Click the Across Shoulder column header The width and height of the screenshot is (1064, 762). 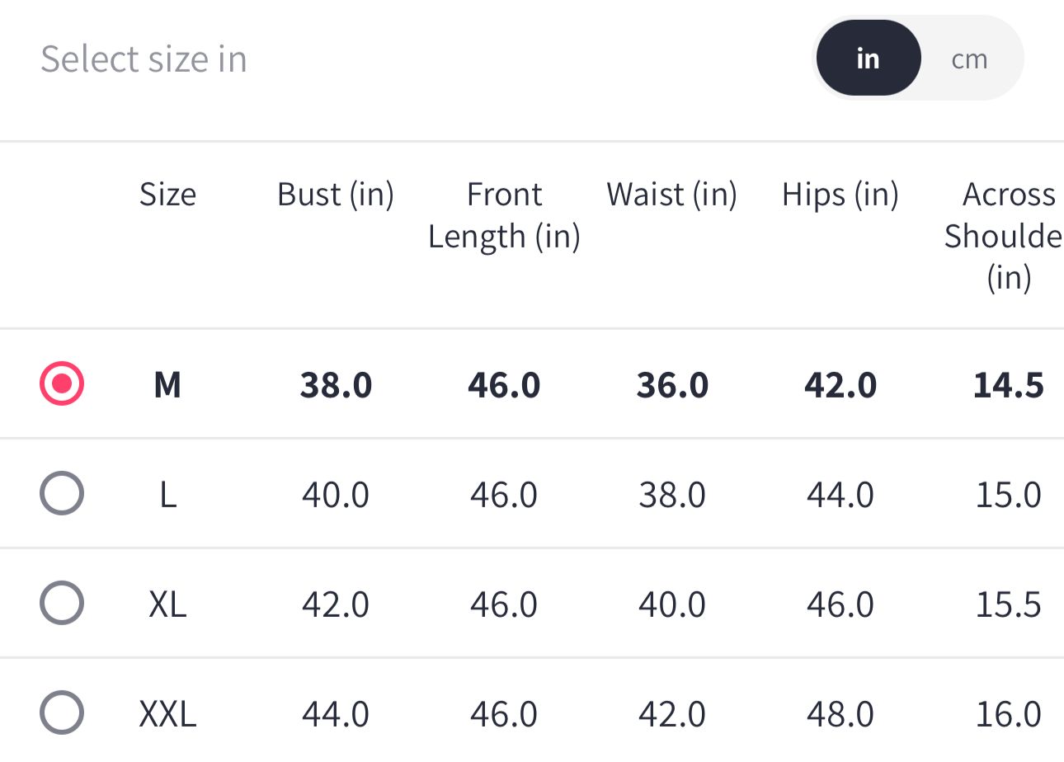pyautogui.click(x=1008, y=236)
